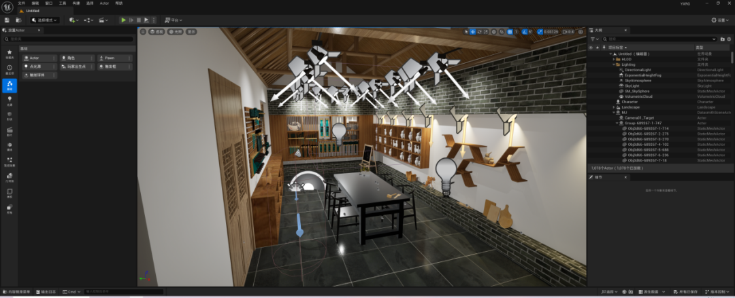
Task: Open the Actor menu in menu bar
Action: [x=104, y=3]
